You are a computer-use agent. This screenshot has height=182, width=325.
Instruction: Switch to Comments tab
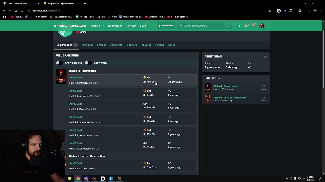(x=116, y=45)
